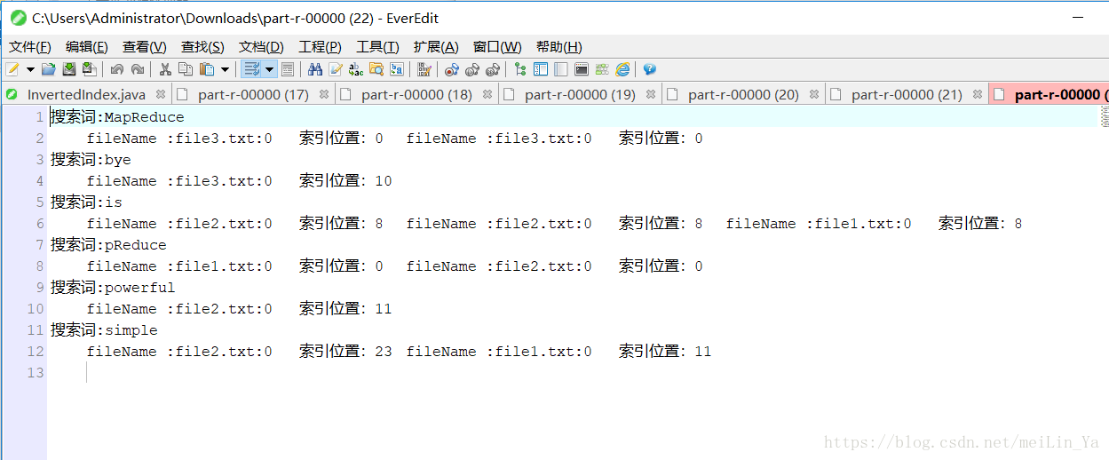Click the Cut scissors icon
1109x460 pixels.
pos(165,69)
